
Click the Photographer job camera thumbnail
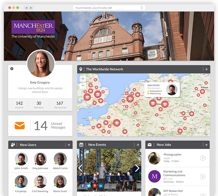[154, 158]
